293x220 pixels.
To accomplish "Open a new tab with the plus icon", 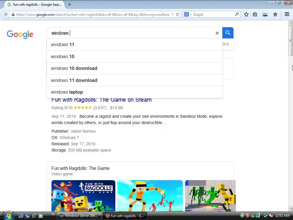I will point(69,5).
